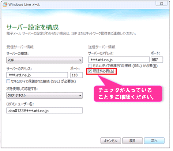Click the incoming port field showing 110
Viewport: 173px width, 151px height.
click(x=76, y=75)
